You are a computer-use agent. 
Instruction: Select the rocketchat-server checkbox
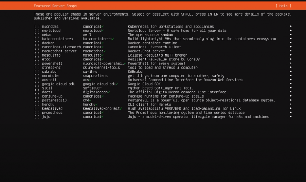click(37, 51)
